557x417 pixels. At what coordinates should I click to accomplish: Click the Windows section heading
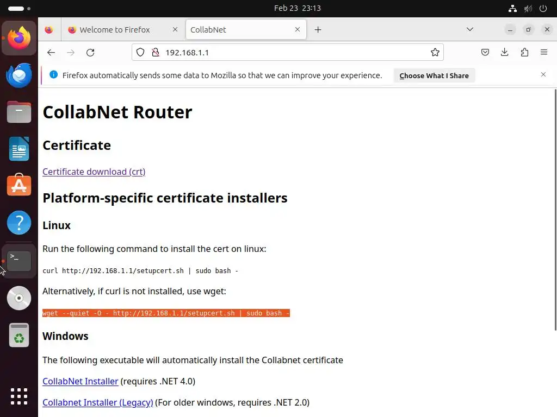[x=65, y=336]
